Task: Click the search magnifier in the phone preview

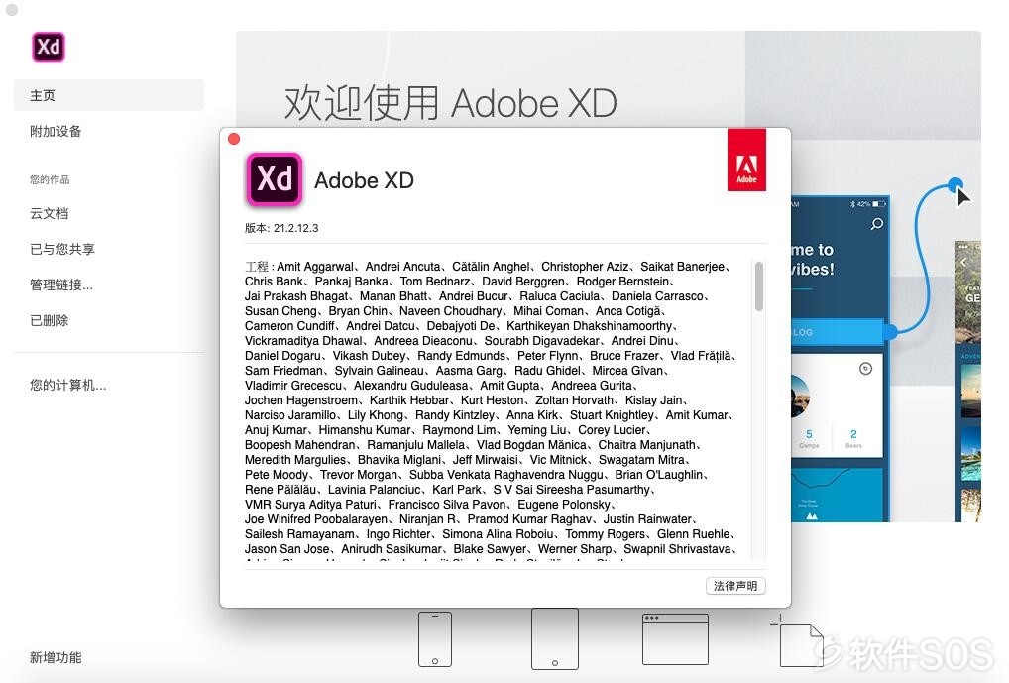Action: click(x=876, y=224)
